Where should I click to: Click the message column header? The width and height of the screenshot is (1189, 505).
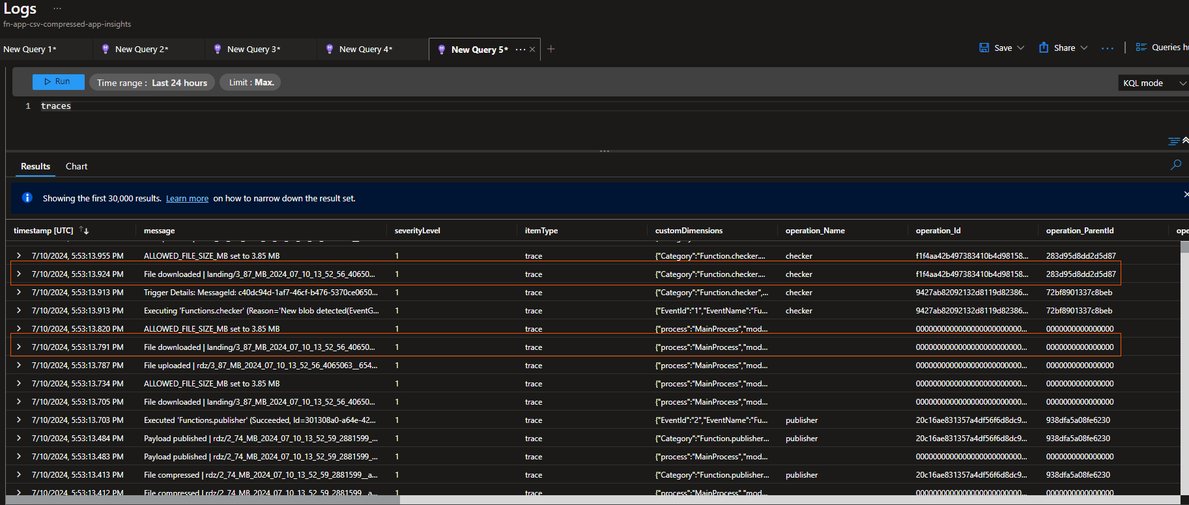coord(159,231)
